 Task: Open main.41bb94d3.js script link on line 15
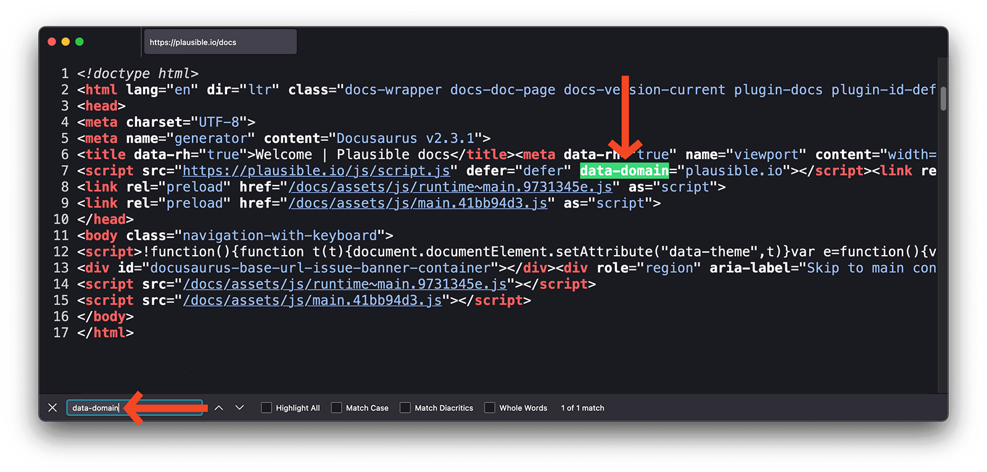pyautogui.click(x=312, y=300)
